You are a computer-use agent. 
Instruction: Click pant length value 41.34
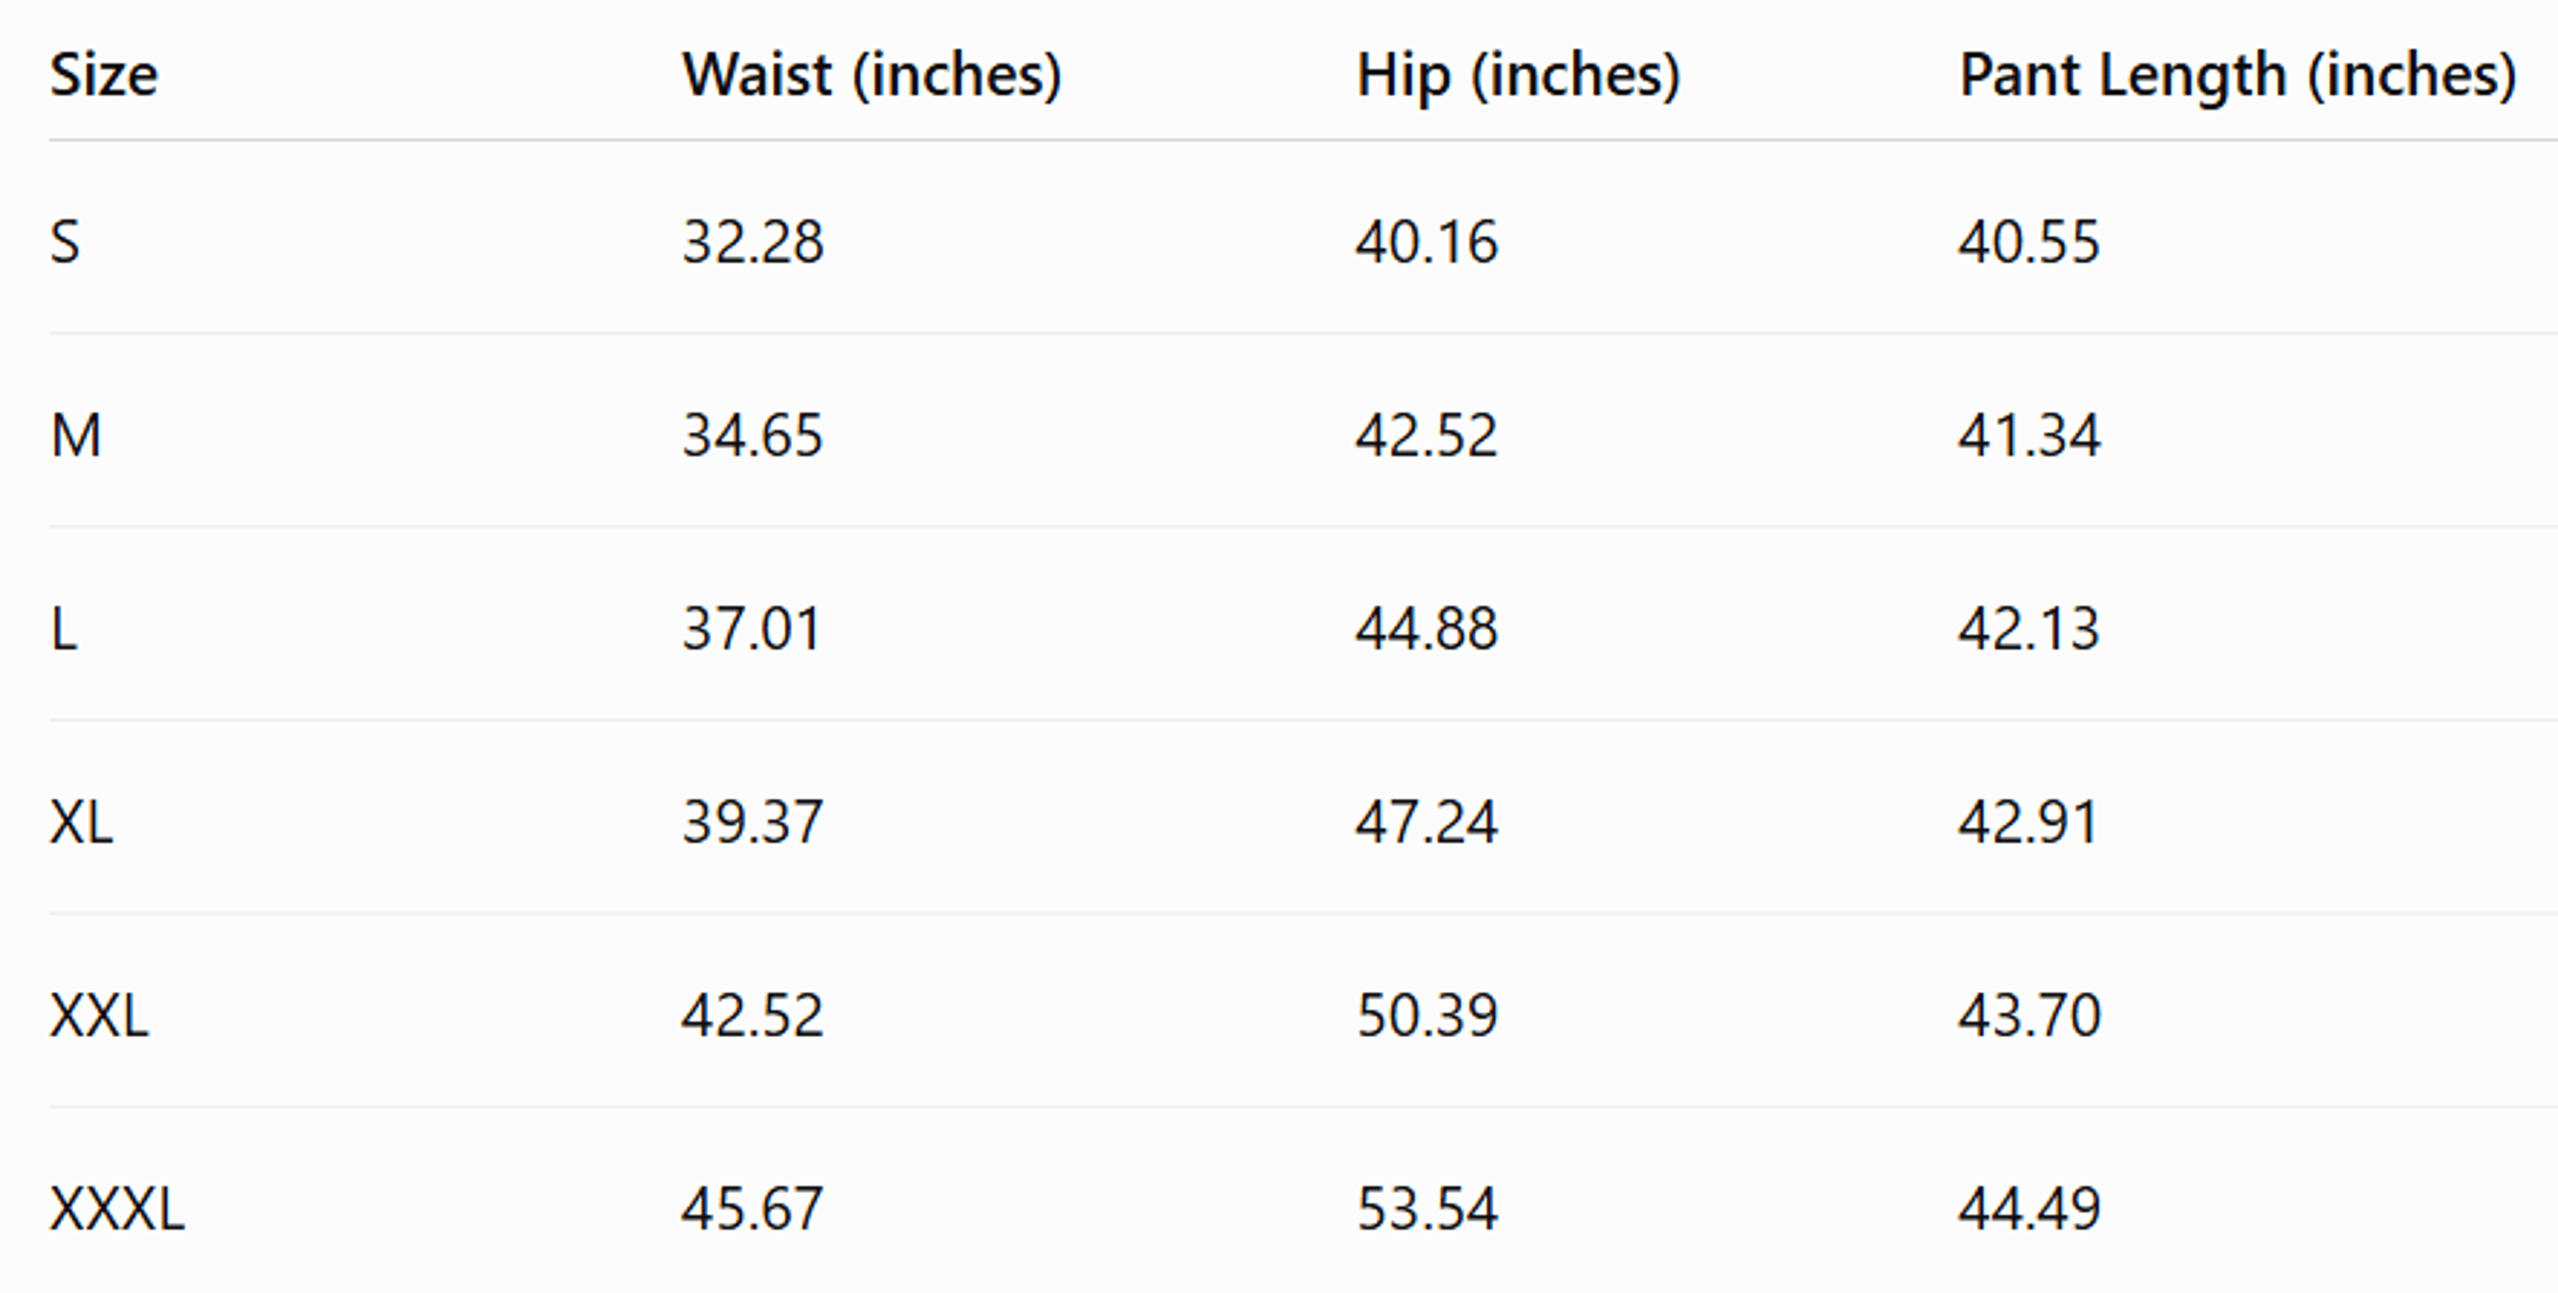pyautogui.click(x=2028, y=435)
